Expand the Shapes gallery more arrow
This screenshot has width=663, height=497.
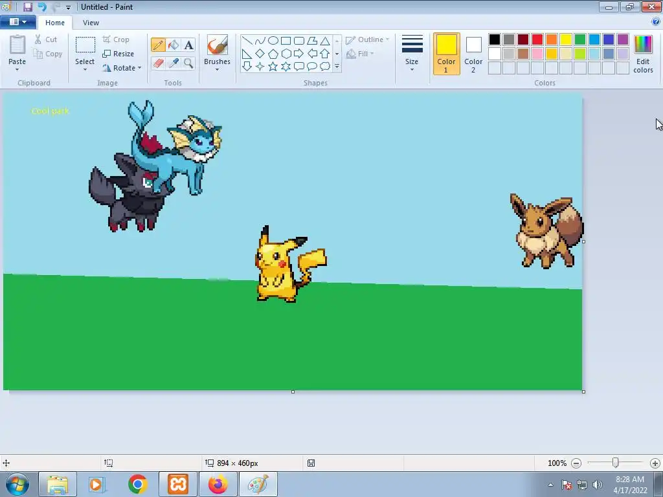337,67
